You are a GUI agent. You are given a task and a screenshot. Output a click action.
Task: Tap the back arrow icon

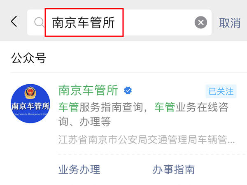coord(14,21)
